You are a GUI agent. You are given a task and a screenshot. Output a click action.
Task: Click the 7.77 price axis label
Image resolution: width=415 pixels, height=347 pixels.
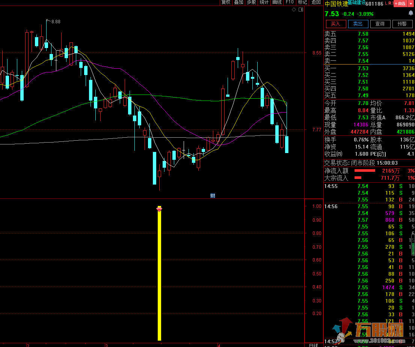[317, 130]
